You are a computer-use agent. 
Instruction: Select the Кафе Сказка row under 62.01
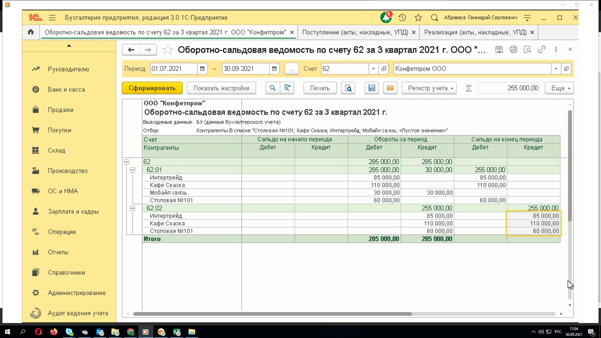coord(351,185)
